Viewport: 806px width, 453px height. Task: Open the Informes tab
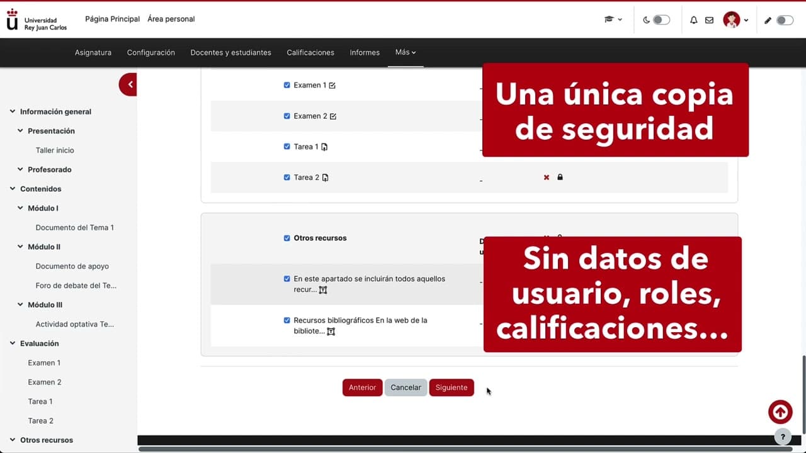(365, 52)
